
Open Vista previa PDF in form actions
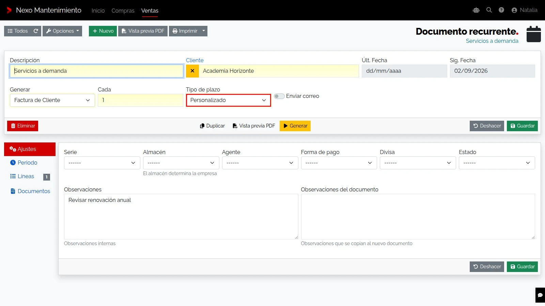(254, 126)
